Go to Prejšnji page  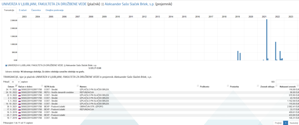click(x=278, y=123)
